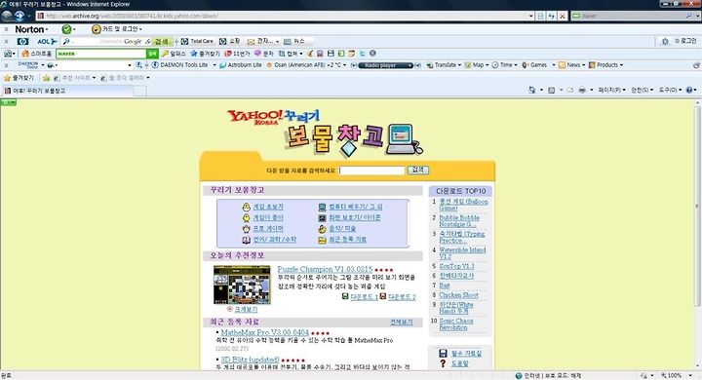Open the News toolbar menu

coord(571,65)
